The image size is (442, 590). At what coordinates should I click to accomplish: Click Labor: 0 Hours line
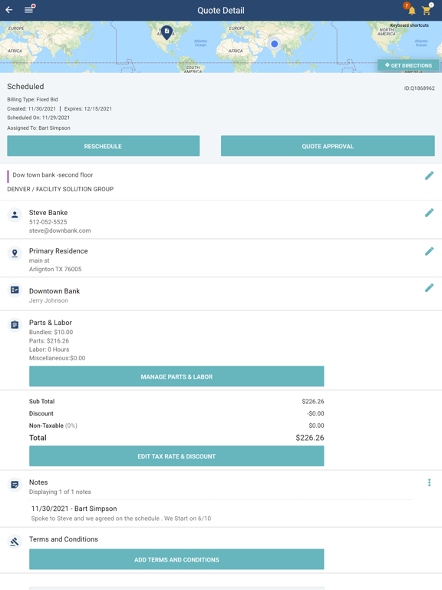pyautogui.click(x=49, y=350)
